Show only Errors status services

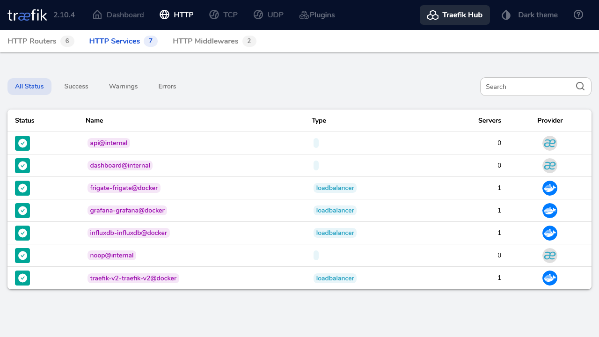[167, 87]
